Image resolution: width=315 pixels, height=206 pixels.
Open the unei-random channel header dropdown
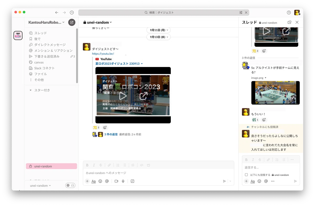(97, 23)
